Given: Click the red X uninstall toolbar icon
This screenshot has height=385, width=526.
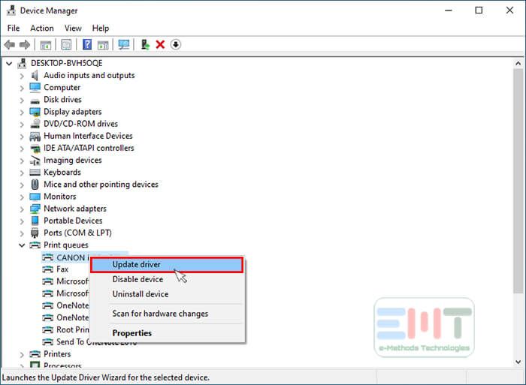Looking at the screenshot, I should point(160,45).
